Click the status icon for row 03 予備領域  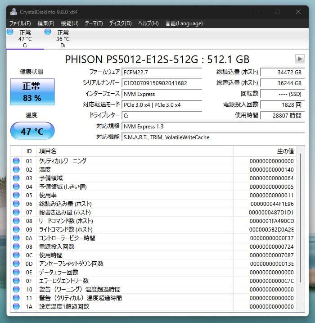coord(16,178)
